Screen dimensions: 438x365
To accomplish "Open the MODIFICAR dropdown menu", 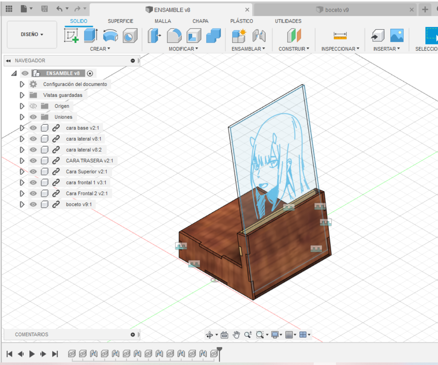I will pyautogui.click(x=183, y=48).
